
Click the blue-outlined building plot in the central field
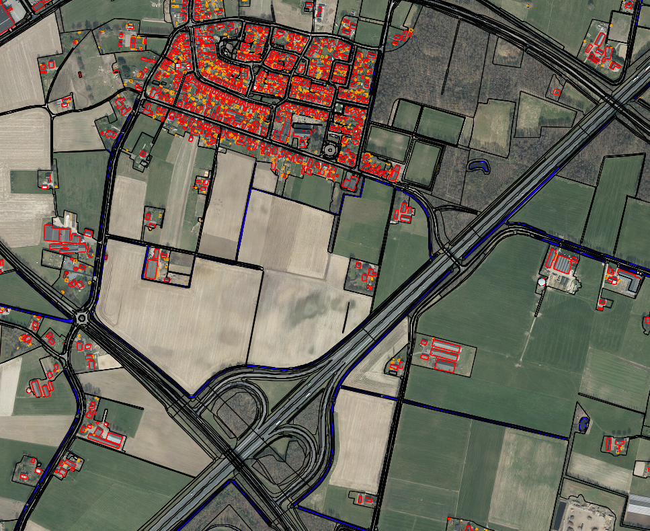coord(155,263)
